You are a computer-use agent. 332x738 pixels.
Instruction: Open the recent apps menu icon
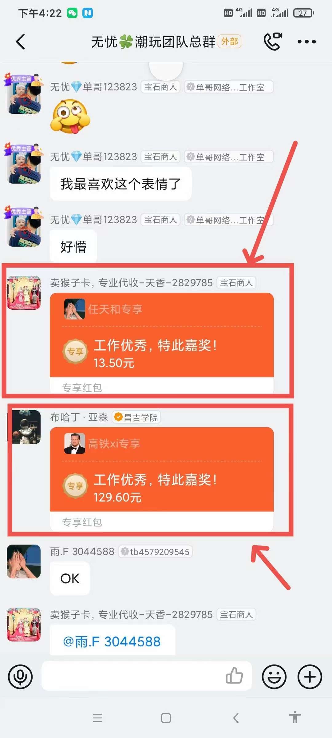click(x=97, y=718)
